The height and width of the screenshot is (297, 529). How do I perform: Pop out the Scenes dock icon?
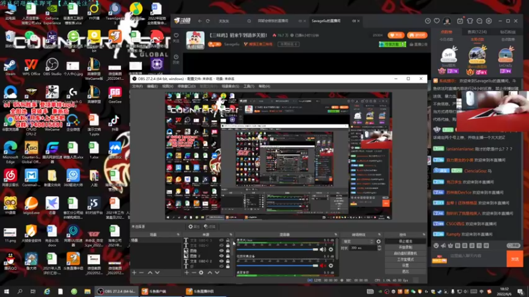pyautogui.click(x=178, y=234)
